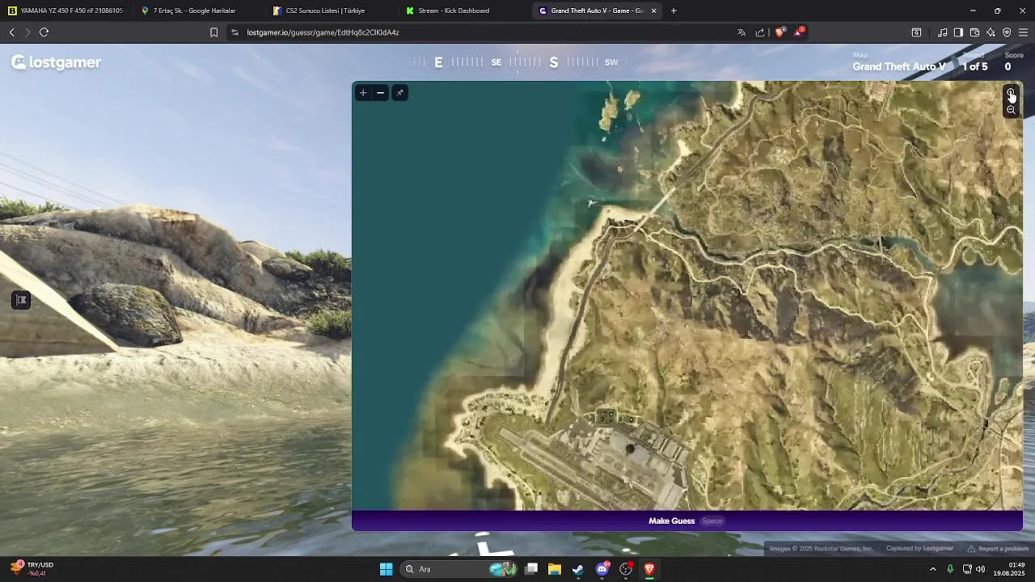Shrink the guess map panel with minus

click(381, 93)
